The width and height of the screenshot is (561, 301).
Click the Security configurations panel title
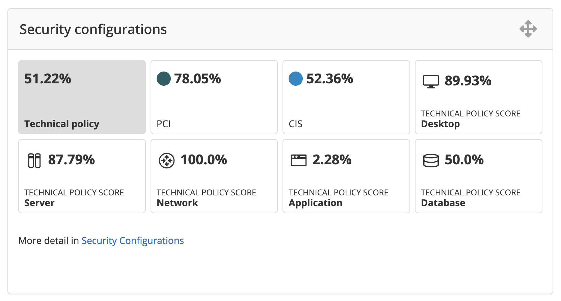[93, 29]
